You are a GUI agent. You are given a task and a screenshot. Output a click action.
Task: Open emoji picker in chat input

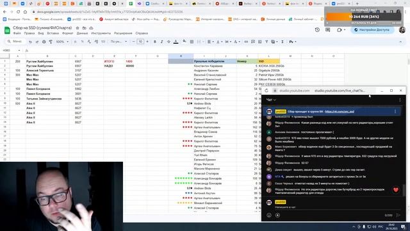269,216
